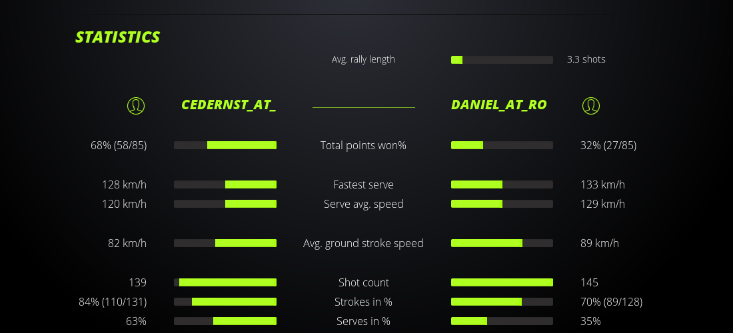Click the 133 km/h fastest serve value

point(602,184)
